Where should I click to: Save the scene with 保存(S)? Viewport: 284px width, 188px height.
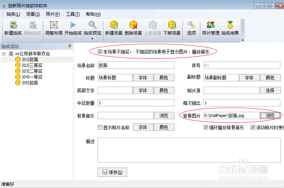coord(112,172)
